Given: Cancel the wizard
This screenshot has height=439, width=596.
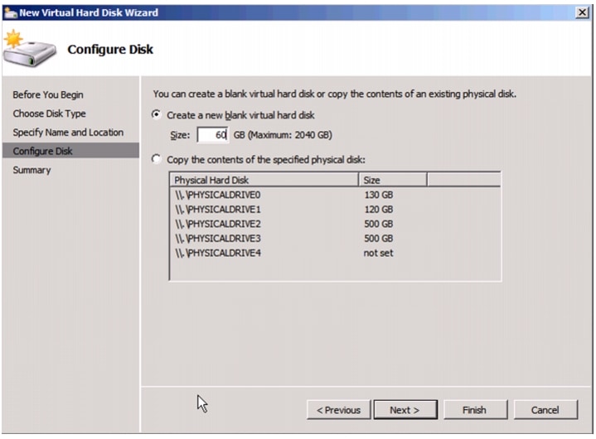Looking at the screenshot, I should point(545,410).
